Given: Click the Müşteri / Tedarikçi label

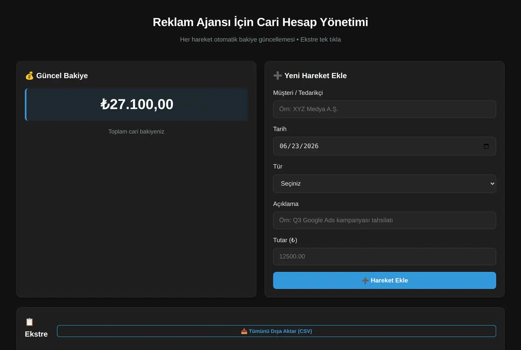Looking at the screenshot, I should pyautogui.click(x=298, y=92).
